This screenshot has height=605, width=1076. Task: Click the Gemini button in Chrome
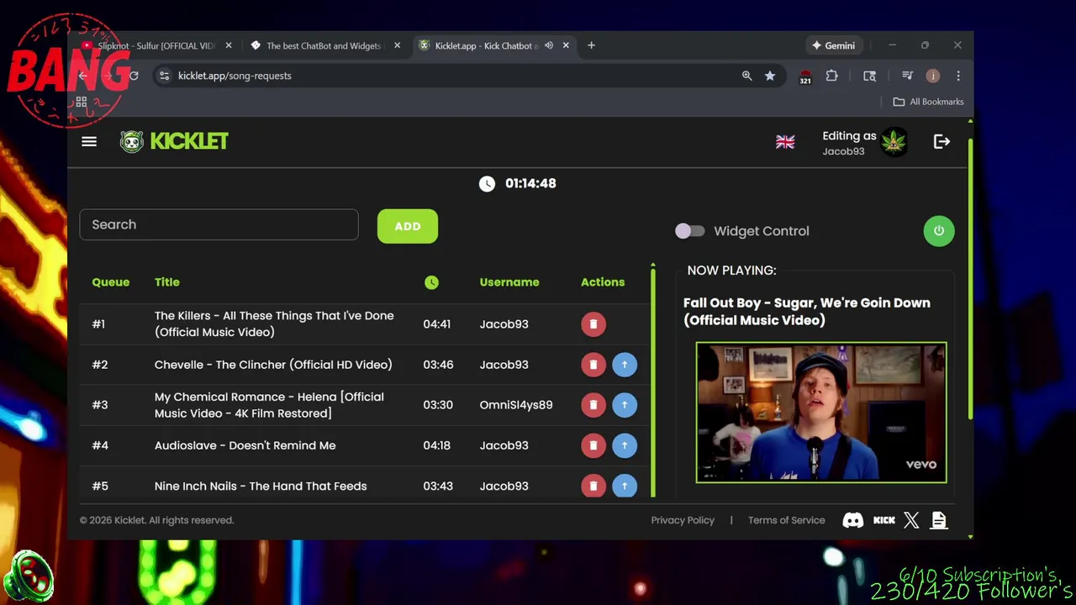point(833,45)
